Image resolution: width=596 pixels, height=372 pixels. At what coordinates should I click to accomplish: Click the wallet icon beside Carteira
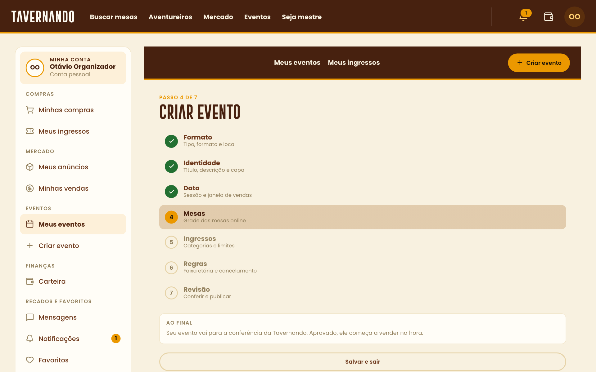tap(30, 281)
